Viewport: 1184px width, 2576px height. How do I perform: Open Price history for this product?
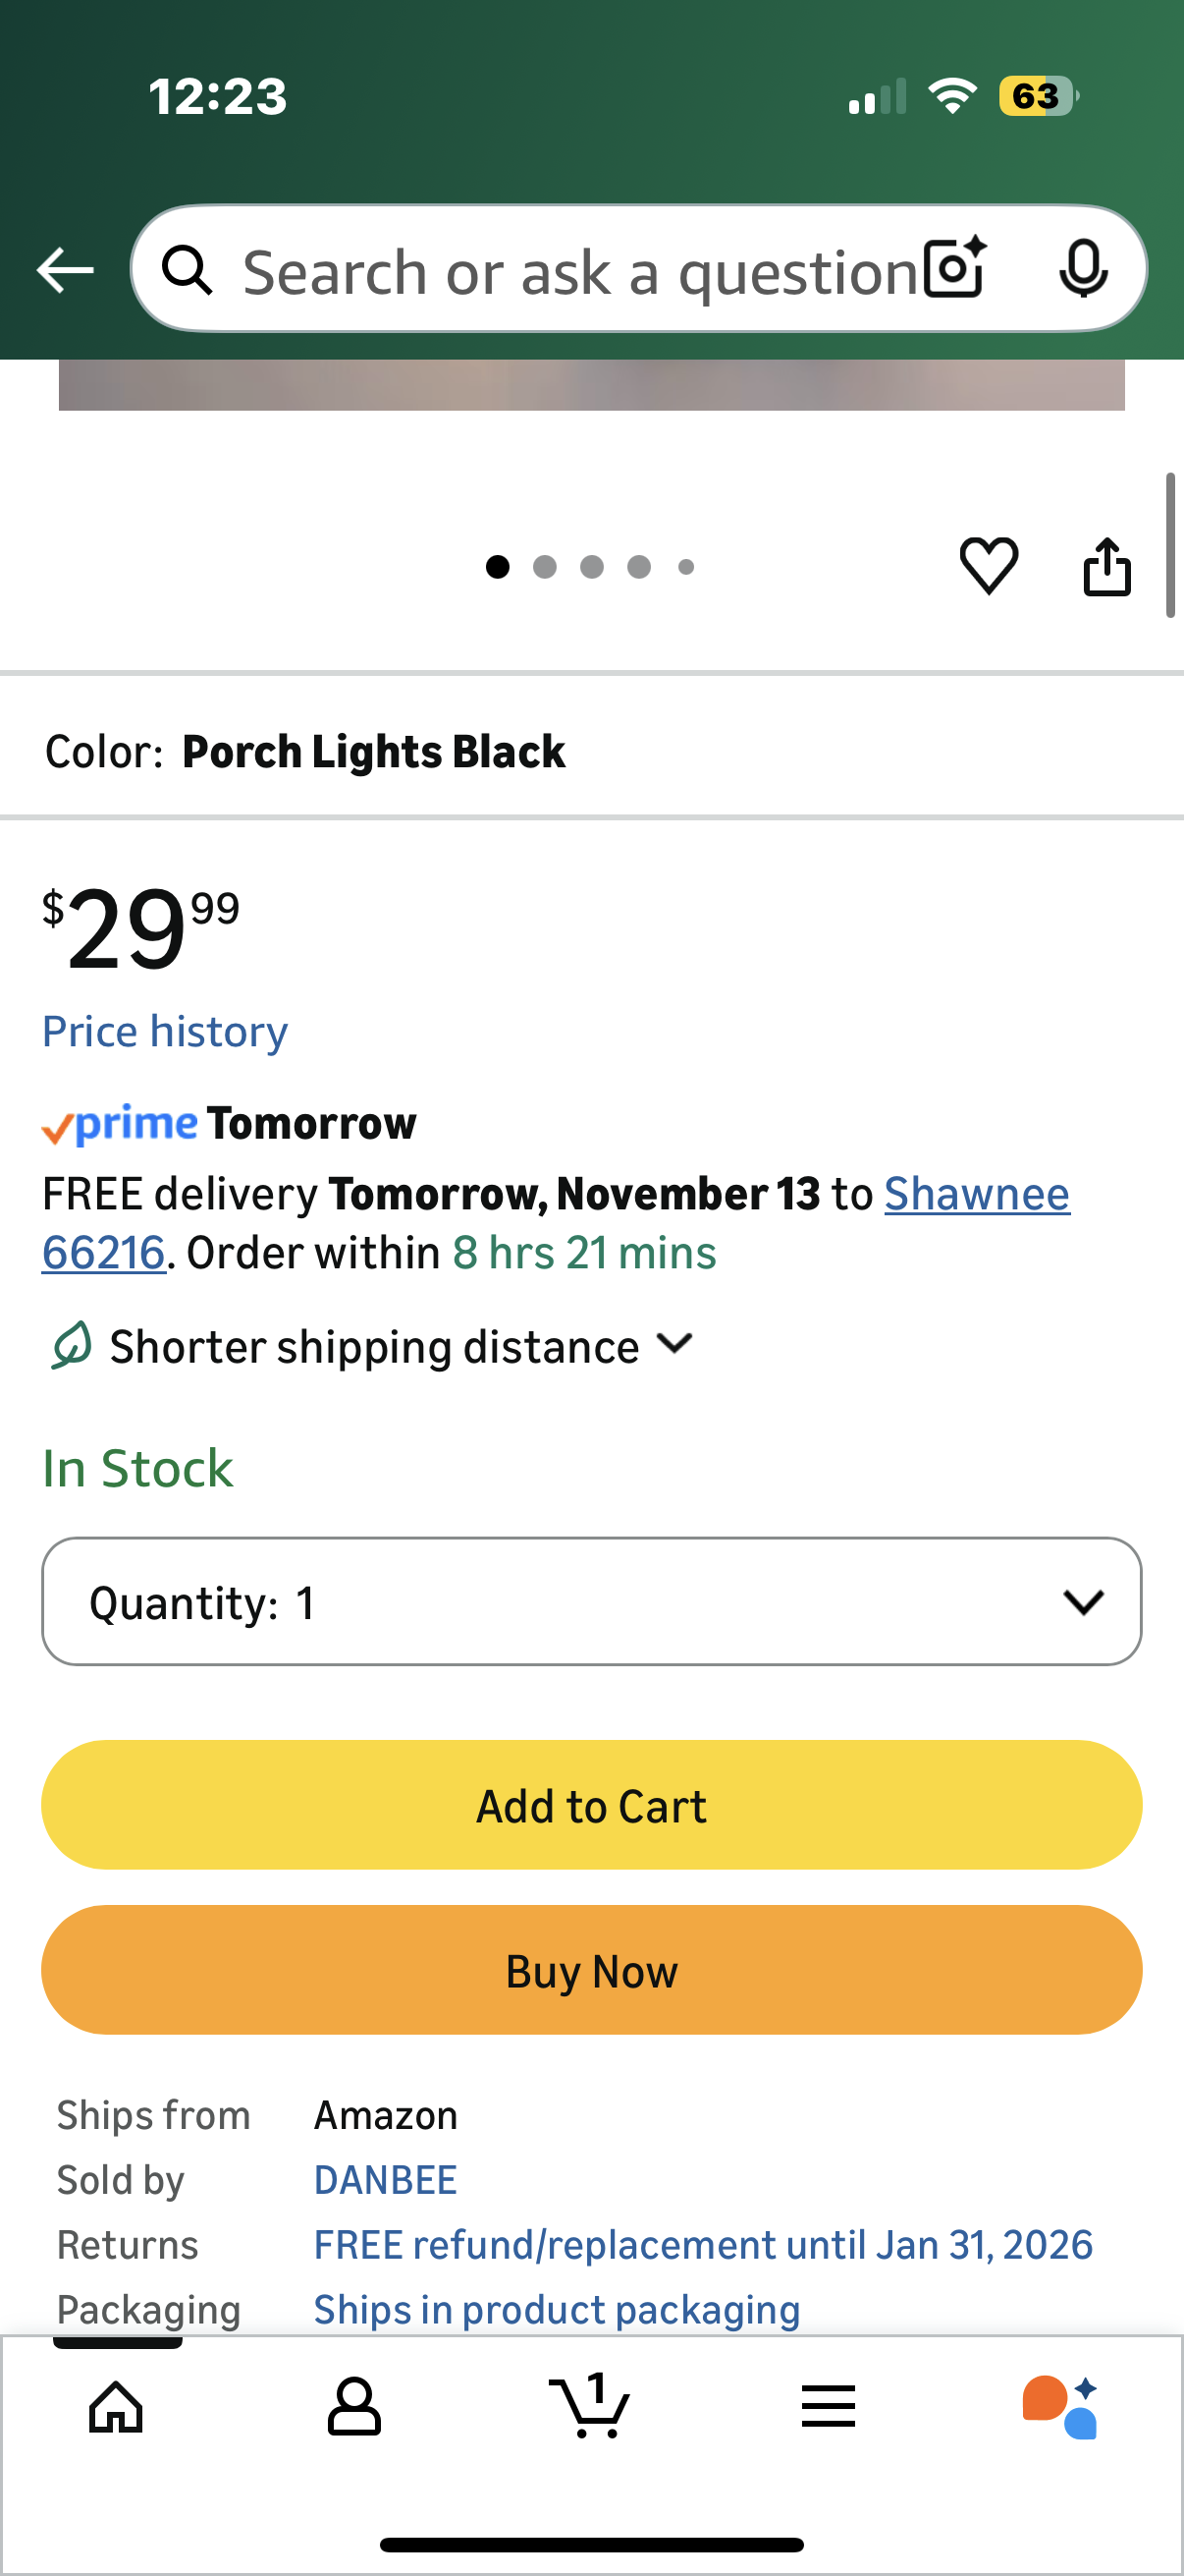(x=164, y=1030)
